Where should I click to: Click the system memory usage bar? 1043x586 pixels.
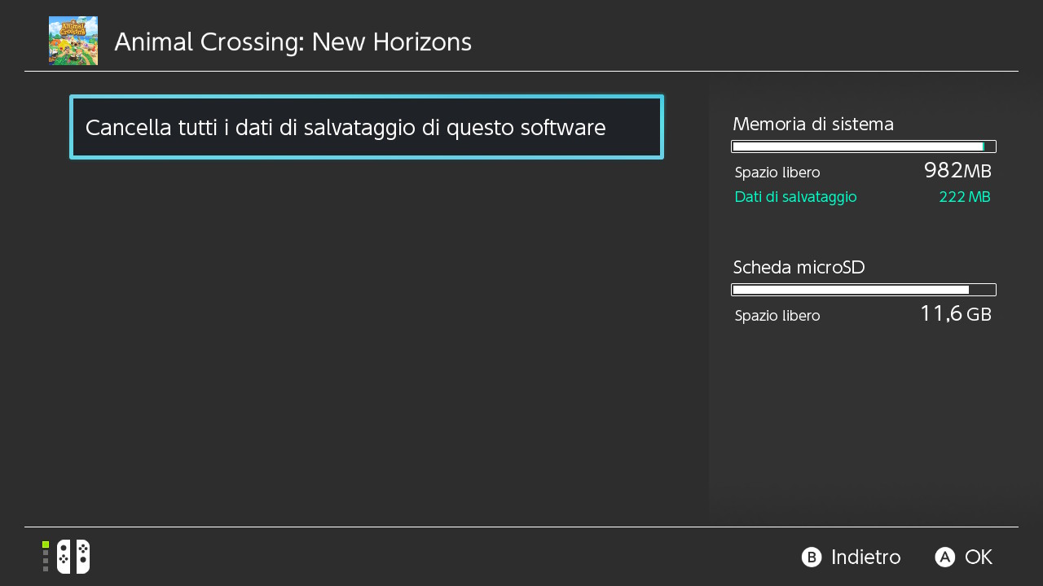click(864, 146)
